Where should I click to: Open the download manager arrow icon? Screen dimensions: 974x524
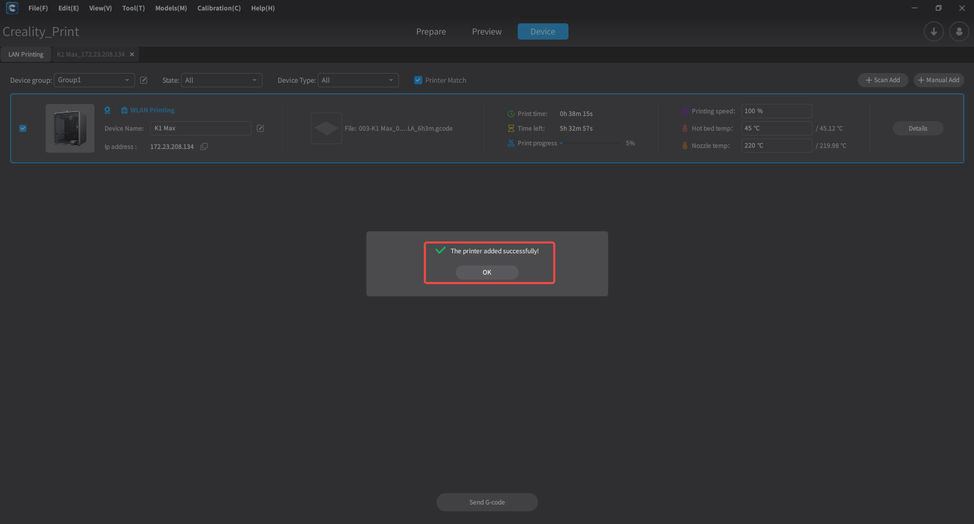[x=933, y=31]
